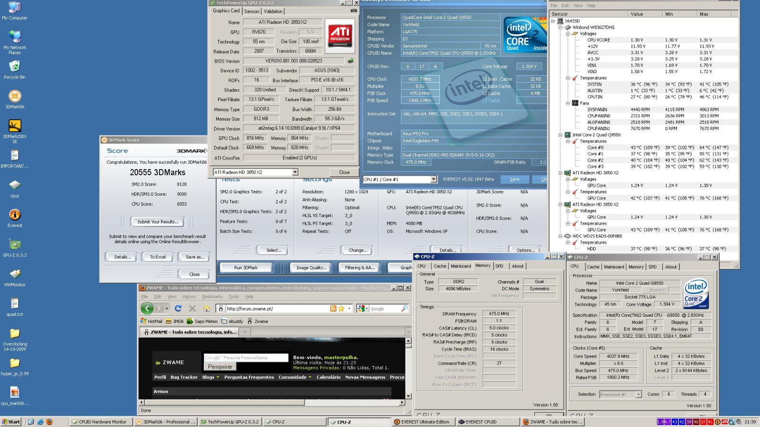The width and height of the screenshot is (760, 427).
Task: Open the Overclocking 14-10-2009 folder
Action: pyautogui.click(x=15, y=339)
